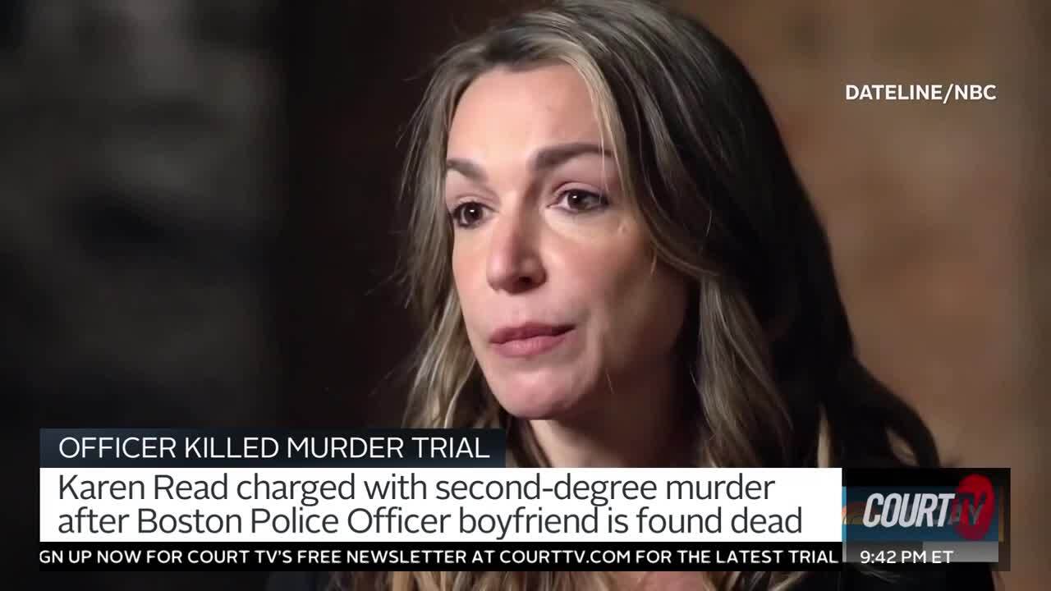The image size is (1051, 591).
Task: Select the 9:42 PM ET time display
Action: (x=906, y=557)
